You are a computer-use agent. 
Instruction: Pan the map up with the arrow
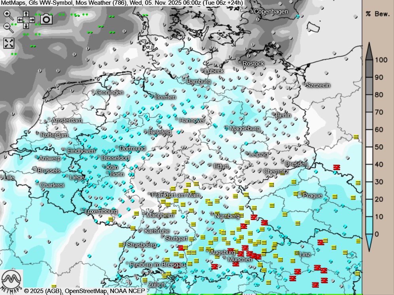tap(26, 14)
